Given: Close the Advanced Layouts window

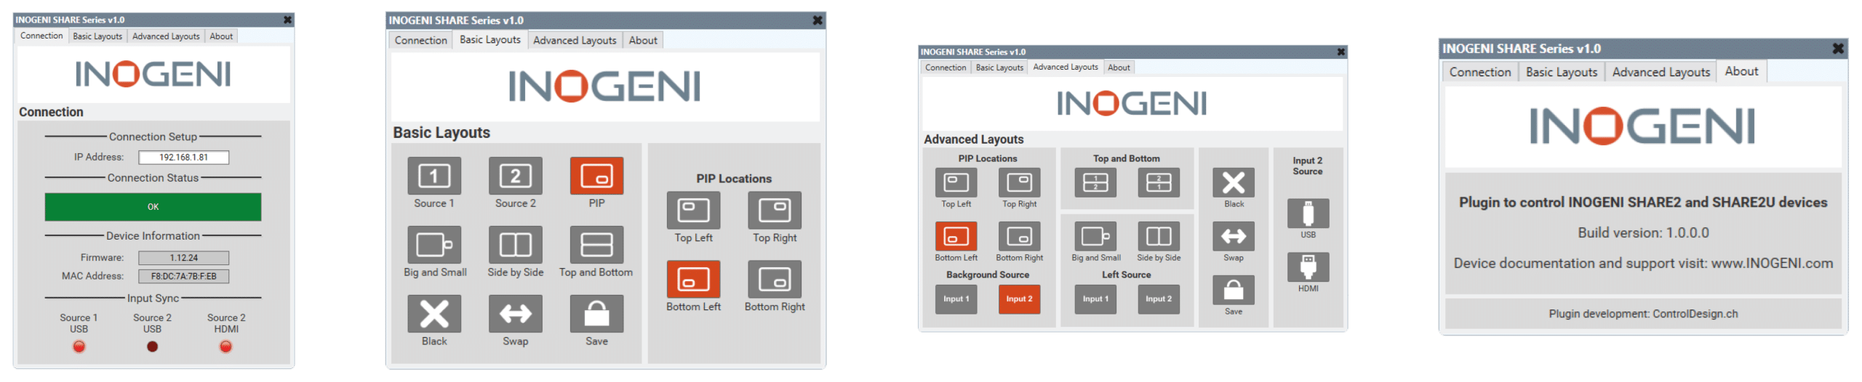Looking at the screenshot, I should coord(1340,52).
